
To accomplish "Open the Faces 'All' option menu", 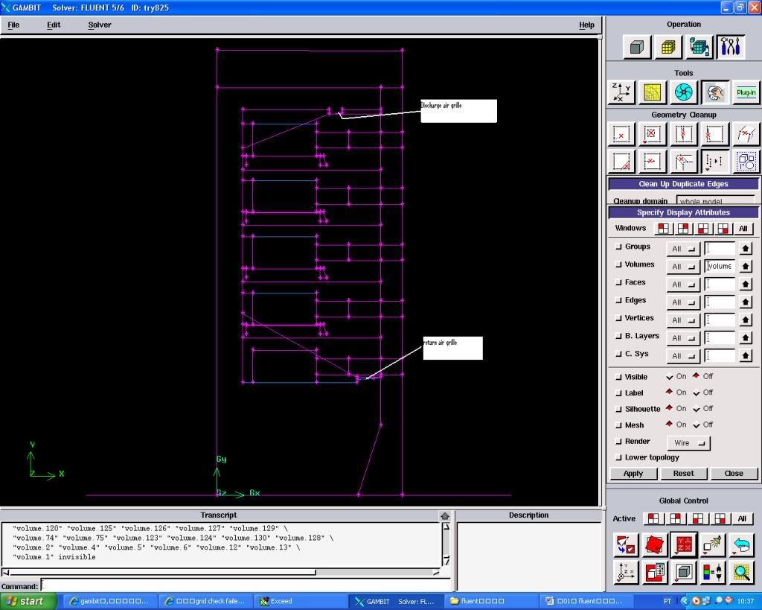I will (682, 285).
